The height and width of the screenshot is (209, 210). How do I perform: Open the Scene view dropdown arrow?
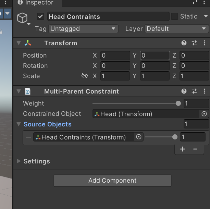pos(8,13)
